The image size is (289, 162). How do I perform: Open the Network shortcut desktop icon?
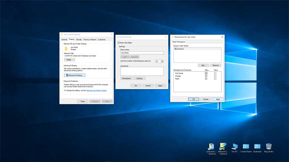223,147
